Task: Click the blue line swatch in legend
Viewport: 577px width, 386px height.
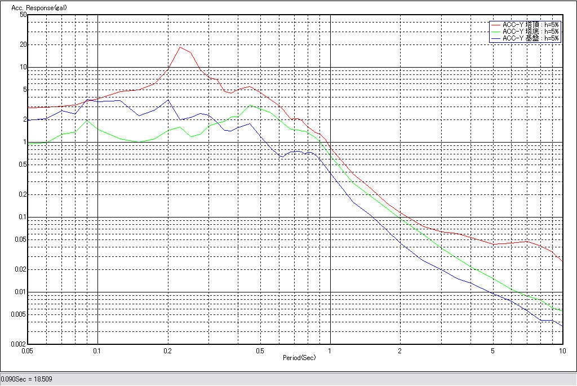Action: coord(495,38)
